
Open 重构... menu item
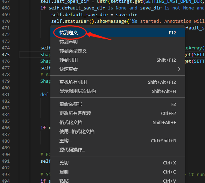tap(118, 141)
